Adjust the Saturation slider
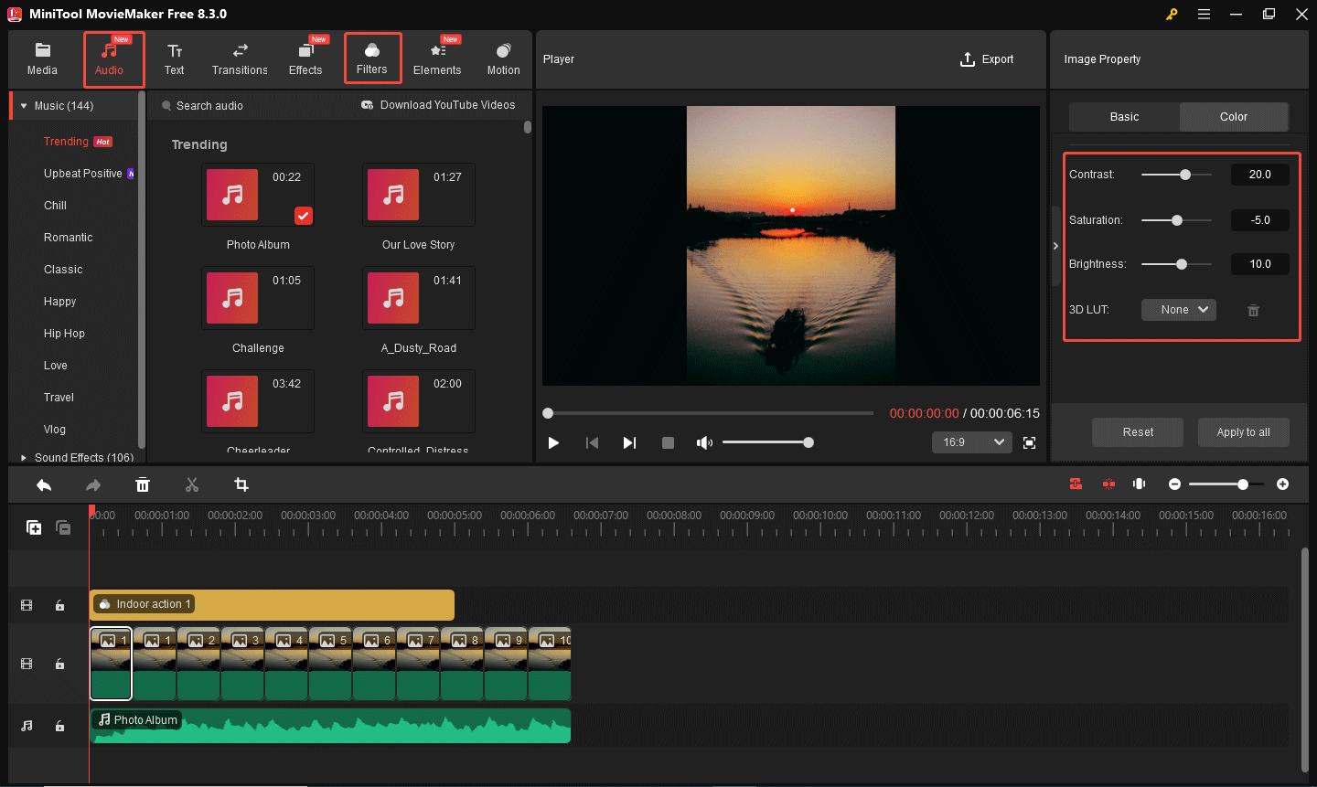Viewport: 1317px width, 787px height. (x=1176, y=220)
